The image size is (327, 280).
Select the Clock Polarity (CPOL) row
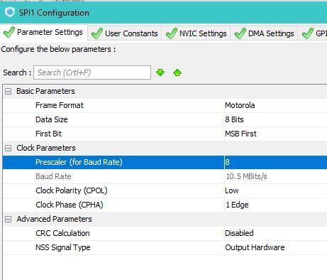pyautogui.click(x=165, y=190)
